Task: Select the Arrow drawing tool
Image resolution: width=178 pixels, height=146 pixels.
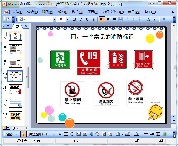Action: (x=60, y=134)
